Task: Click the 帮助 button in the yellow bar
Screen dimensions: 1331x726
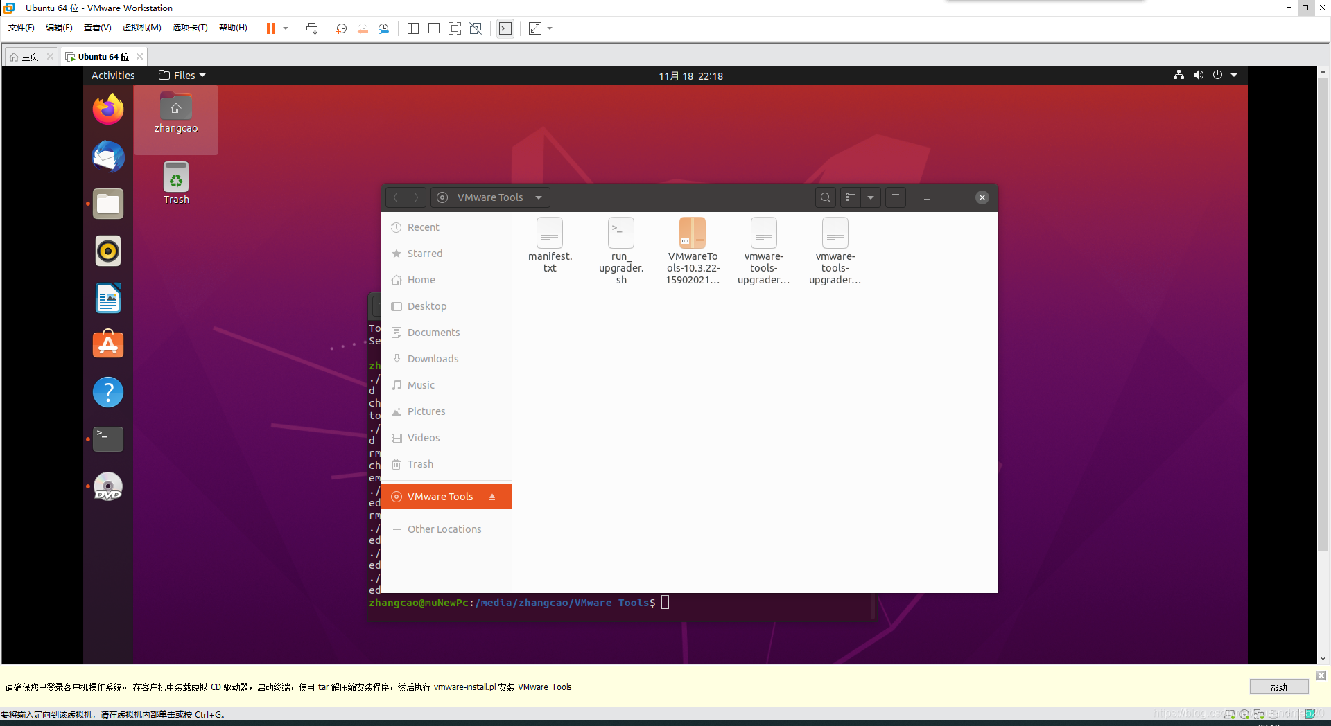Action: tap(1279, 687)
